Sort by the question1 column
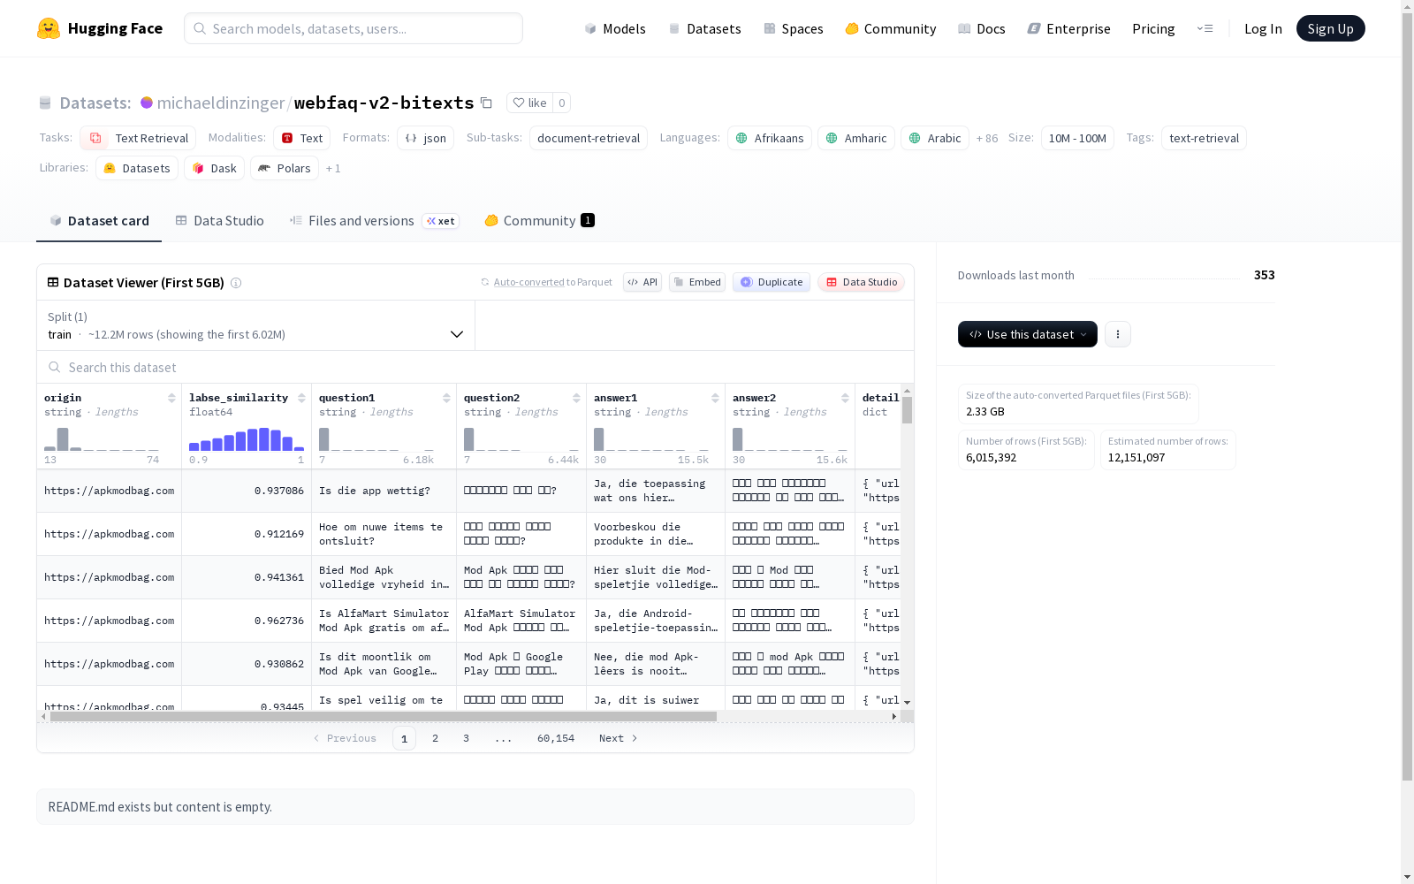This screenshot has height=884, width=1414. click(446, 398)
